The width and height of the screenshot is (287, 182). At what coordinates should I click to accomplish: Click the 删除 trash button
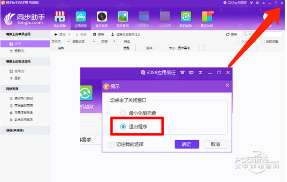click(x=99, y=34)
